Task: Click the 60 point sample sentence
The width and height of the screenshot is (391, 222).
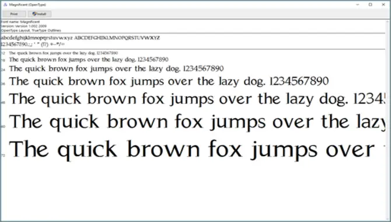Action: [197, 122]
